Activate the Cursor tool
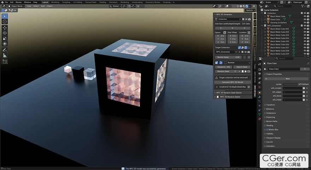 pos(5,22)
